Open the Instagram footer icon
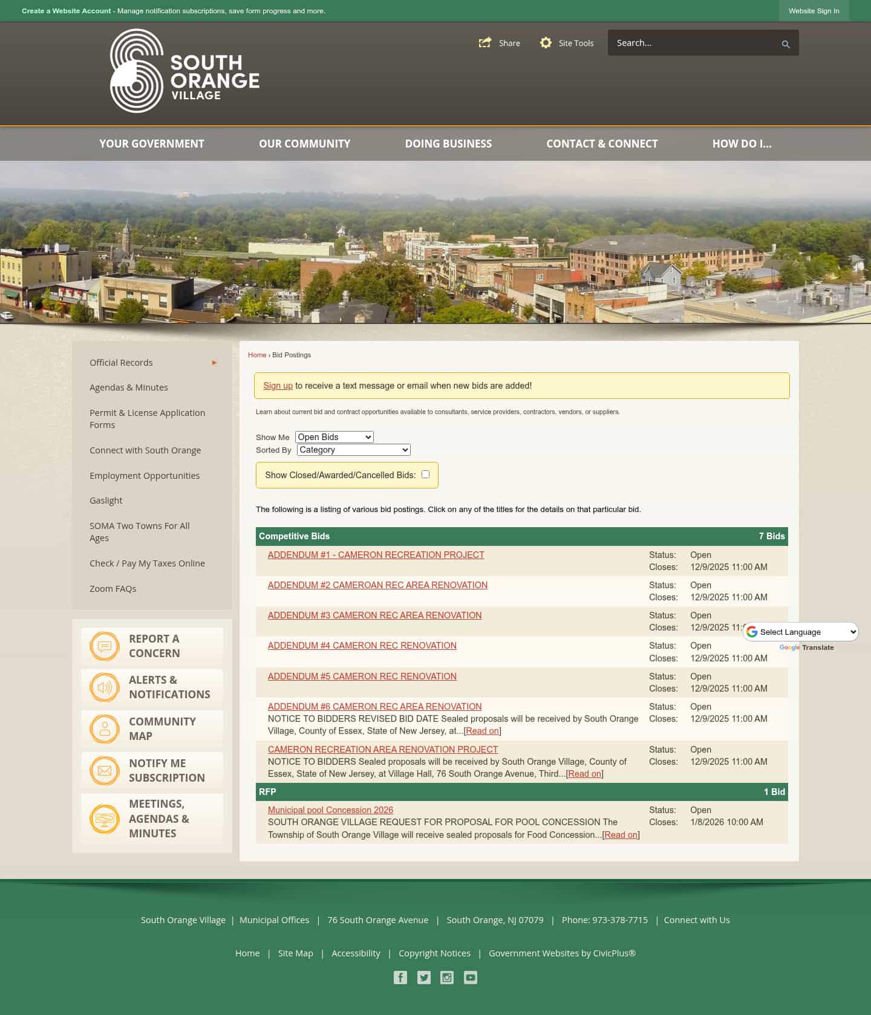 [x=447, y=978]
